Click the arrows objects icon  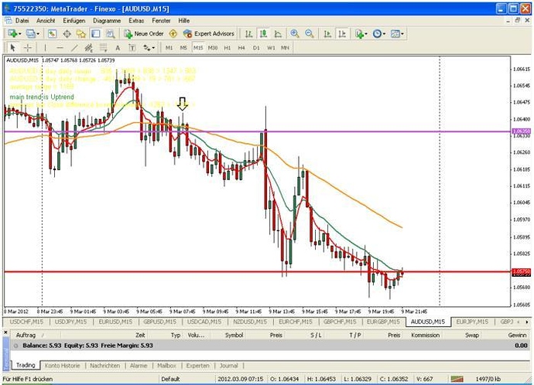[147, 48]
